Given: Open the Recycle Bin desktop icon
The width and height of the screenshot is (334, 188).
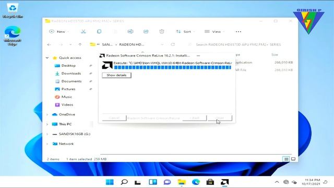Looking at the screenshot, I should 13,10.
